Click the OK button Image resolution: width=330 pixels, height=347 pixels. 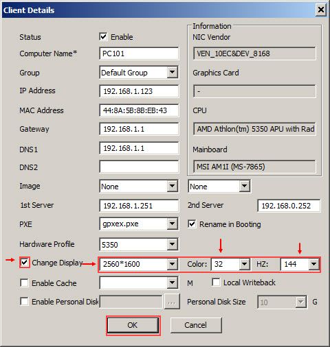pos(133,325)
